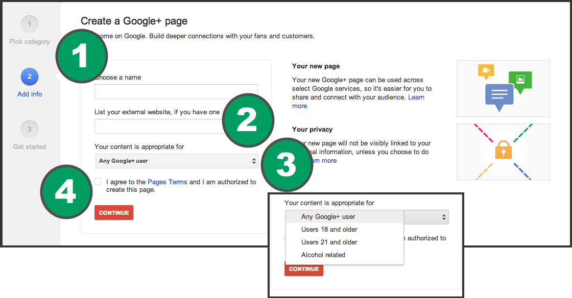Click the Your content is appropriate for label in the form
This screenshot has width=572, height=298.
click(x=139, y=146)
